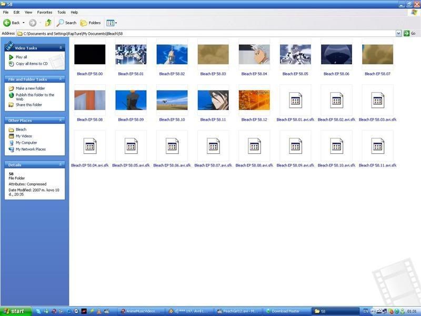
Task: Toggle the Folders tree pane
Action: 91,23
